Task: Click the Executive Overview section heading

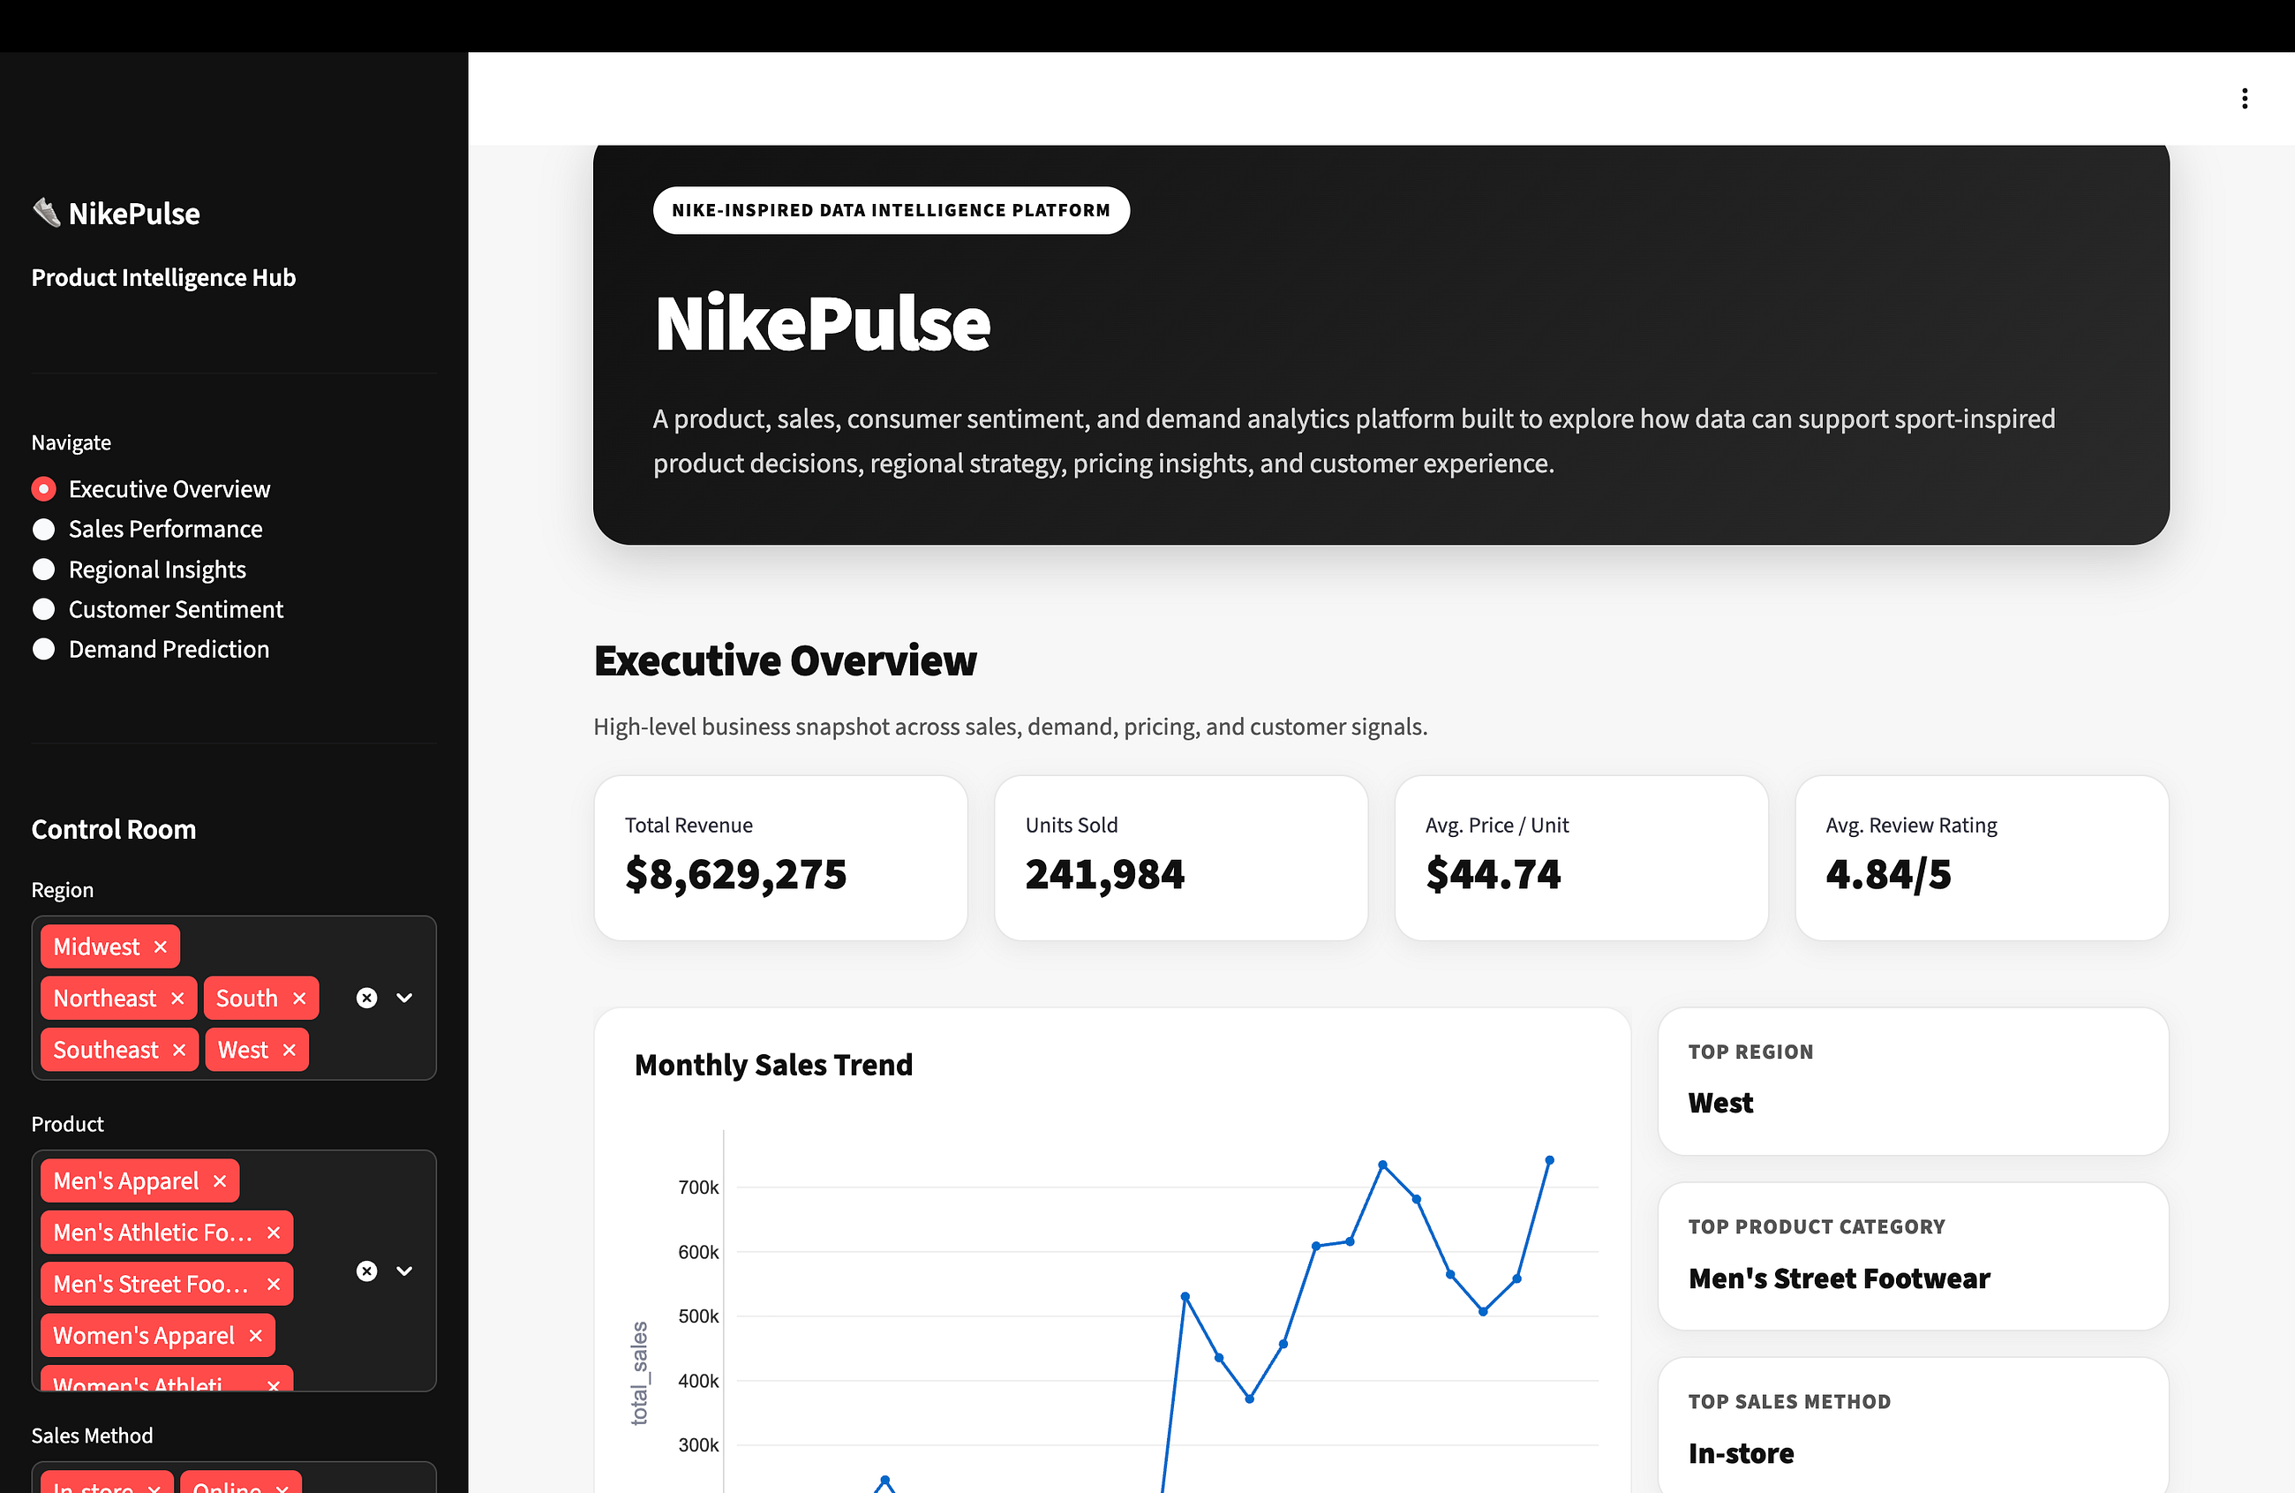Action: [x=785, y=661]
